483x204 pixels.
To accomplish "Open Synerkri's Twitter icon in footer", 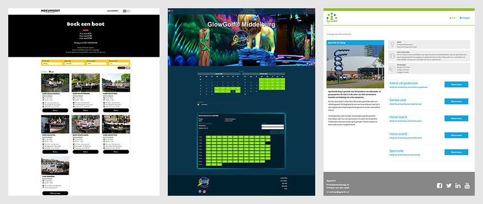I will (x=449, y=185).
